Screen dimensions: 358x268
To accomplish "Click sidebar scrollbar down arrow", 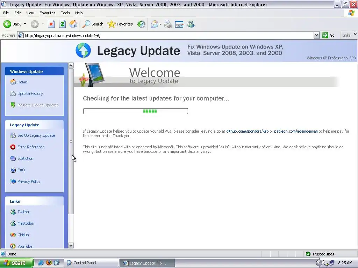I will pos(71,245).
